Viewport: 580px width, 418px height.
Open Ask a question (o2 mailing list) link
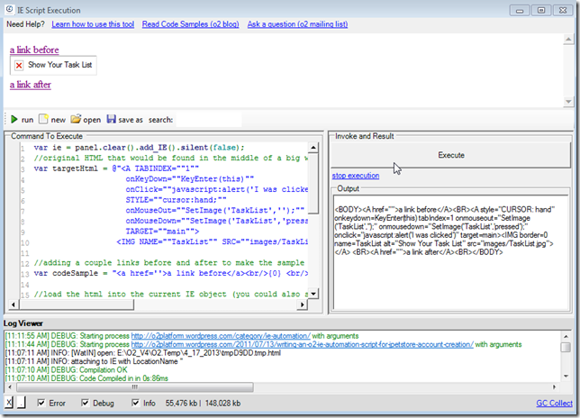[297, 24]
